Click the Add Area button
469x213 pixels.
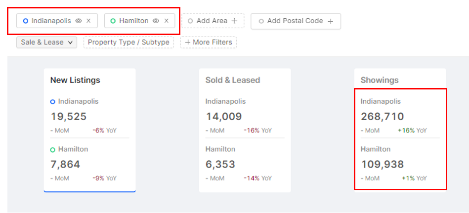(x=213, y=21)
